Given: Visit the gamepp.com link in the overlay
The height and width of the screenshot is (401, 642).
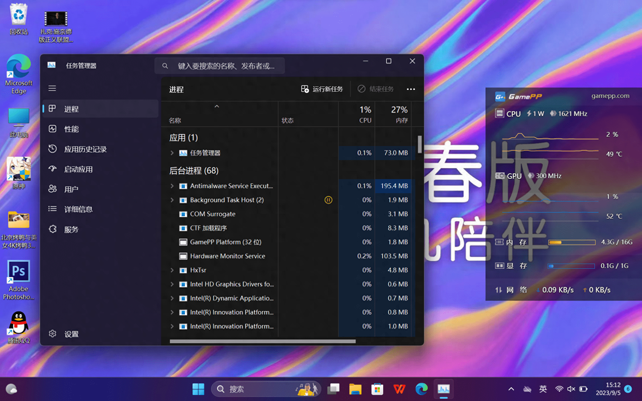Looking at the screenshot, I should (x=610, y=96).
